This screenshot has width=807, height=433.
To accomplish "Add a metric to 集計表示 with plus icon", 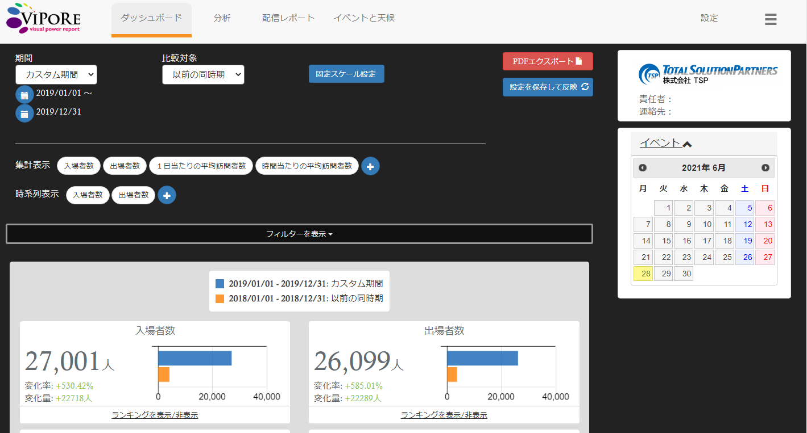I will (x=370, y=166).
